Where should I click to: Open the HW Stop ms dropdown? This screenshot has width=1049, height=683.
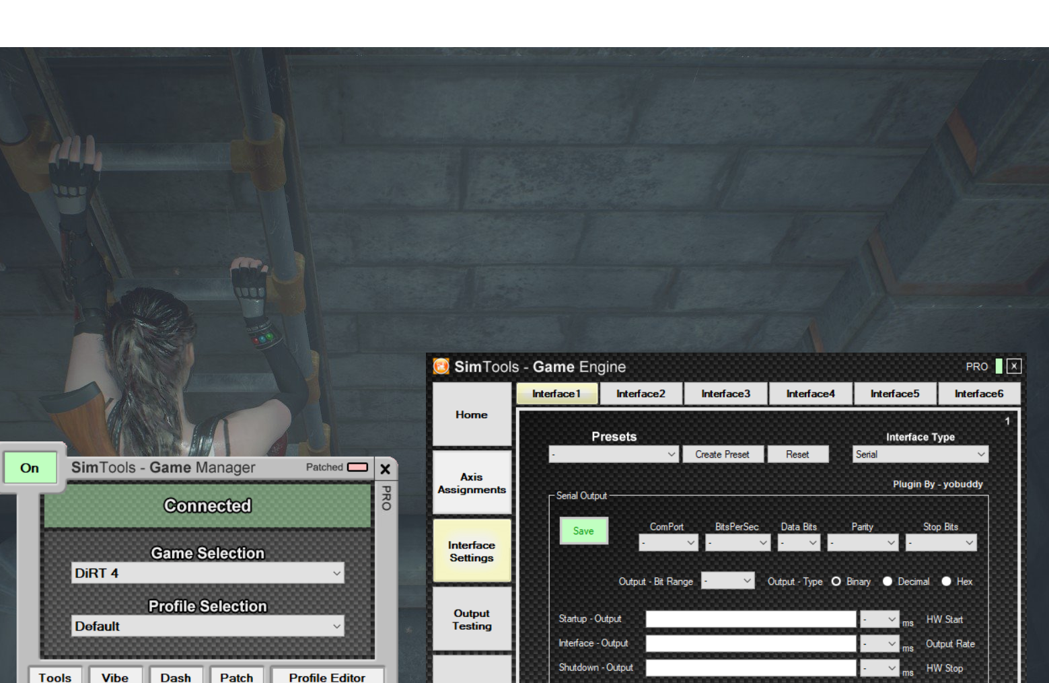point(880,668)
